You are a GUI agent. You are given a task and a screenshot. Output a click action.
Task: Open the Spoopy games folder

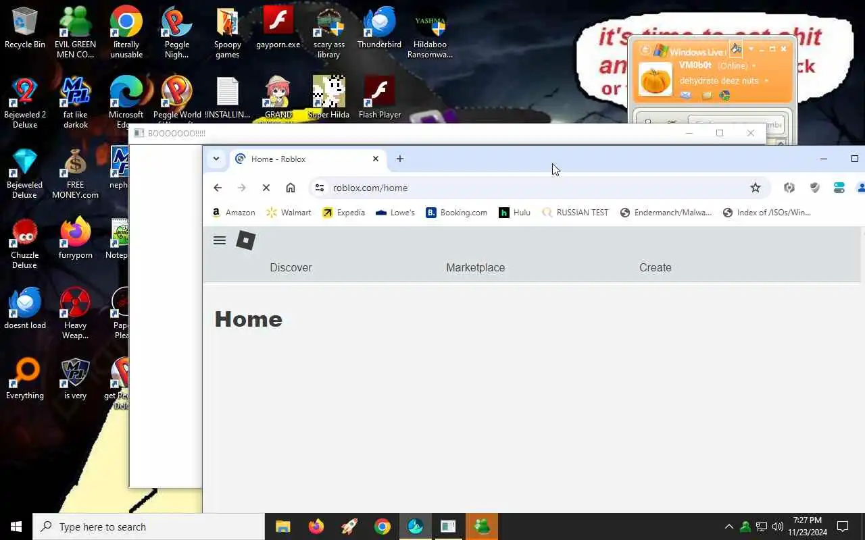tap(228, 32)
